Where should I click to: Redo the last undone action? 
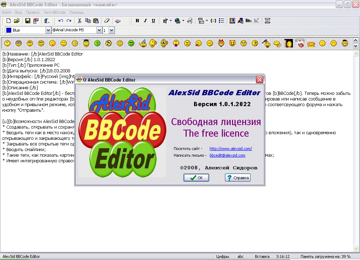[69, 21]
